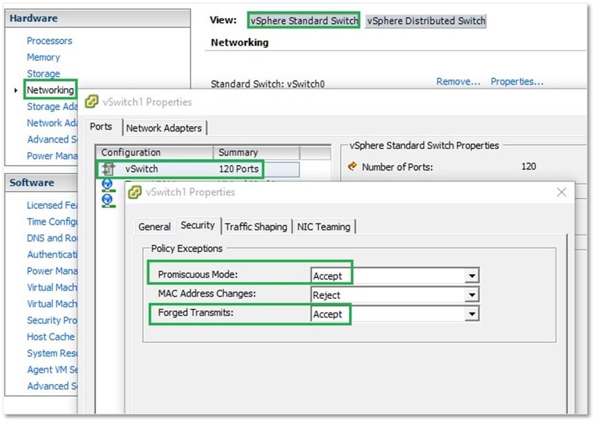Close the inner vSwitch1 Properties dialog
Image resolution: width=595 pixels, height=422 pixels.
pyautogui.click(x=562, y=192)
